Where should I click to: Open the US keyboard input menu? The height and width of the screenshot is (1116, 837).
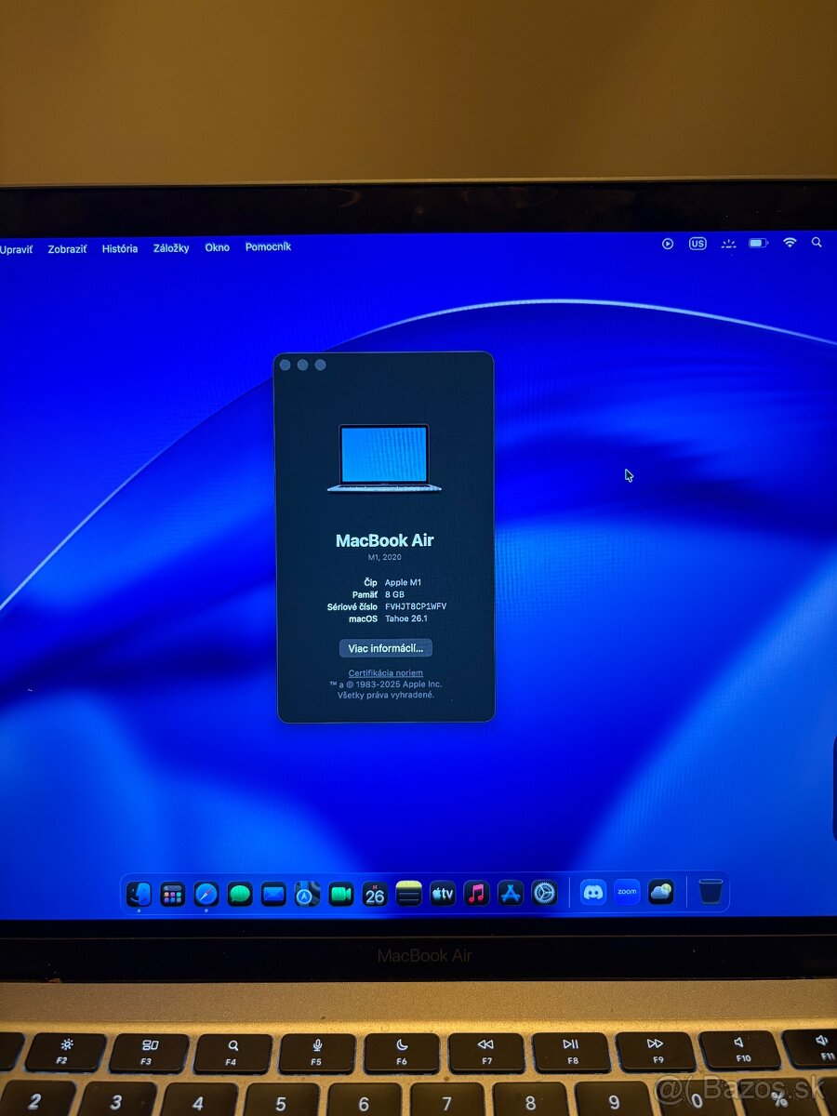(697, 243)
